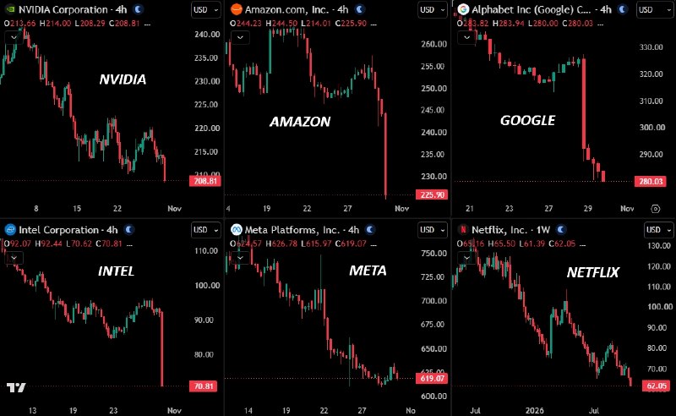Open the USD dropdown on the Netflix chart
Screen dimensions: 676x416
tap(659, 230)
